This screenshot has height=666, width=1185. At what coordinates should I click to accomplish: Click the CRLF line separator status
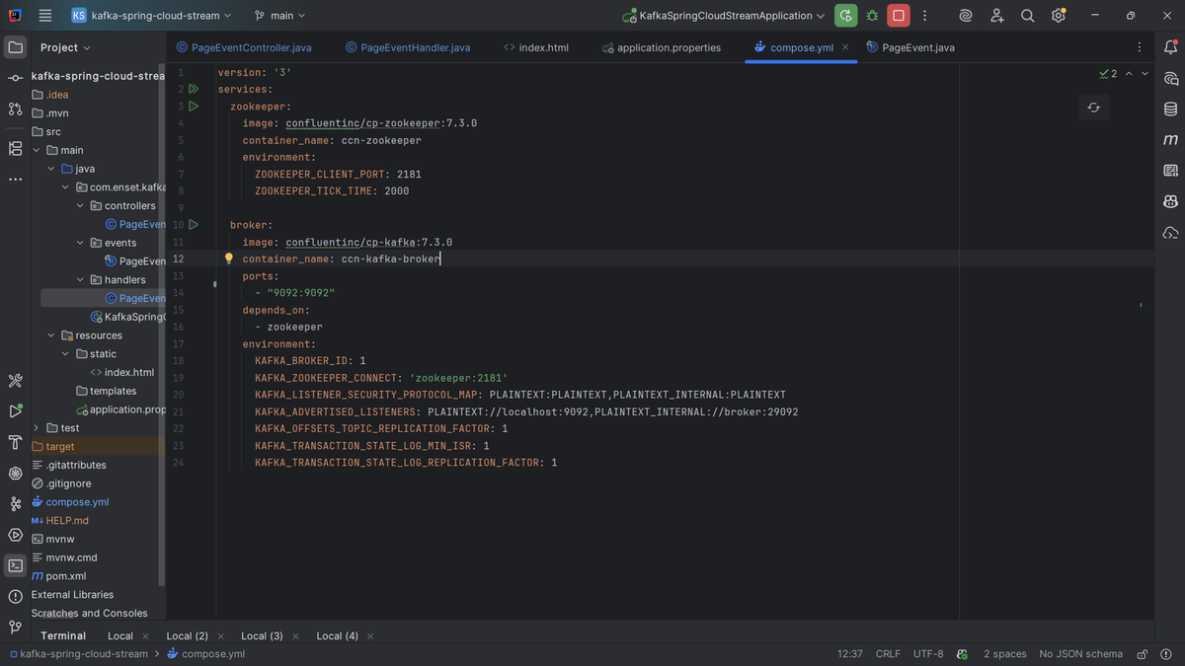pyautogui.click(x=888, y=653)
